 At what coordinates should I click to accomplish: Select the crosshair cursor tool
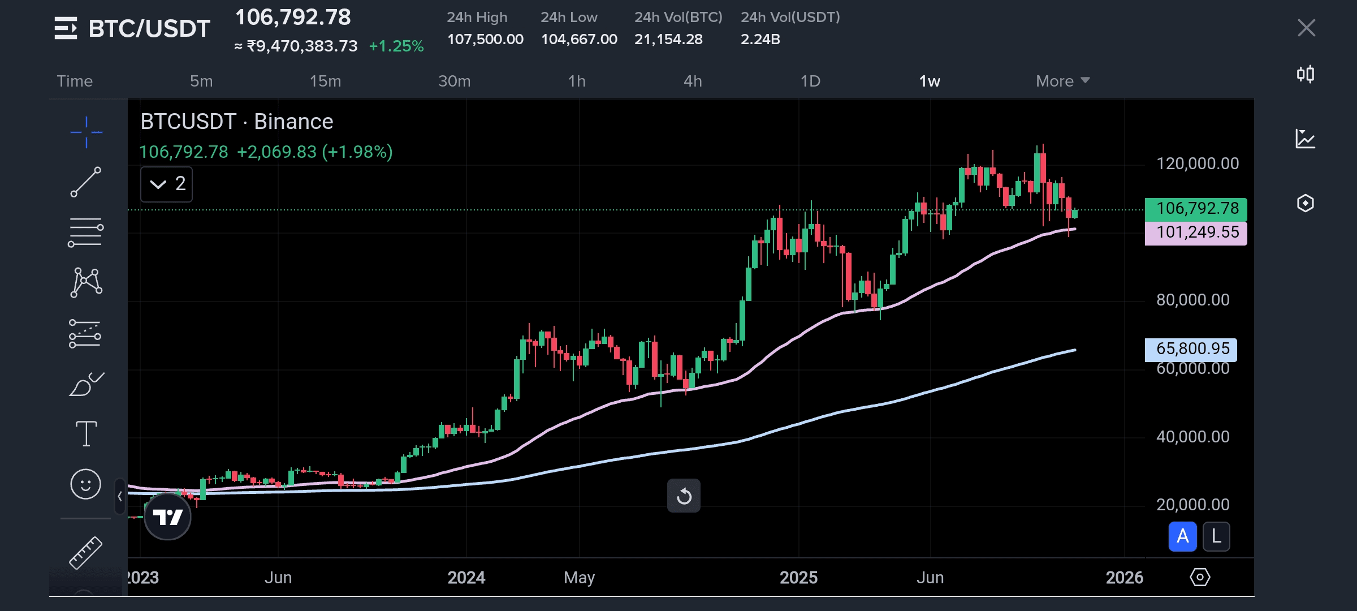(x=86, y=132)
